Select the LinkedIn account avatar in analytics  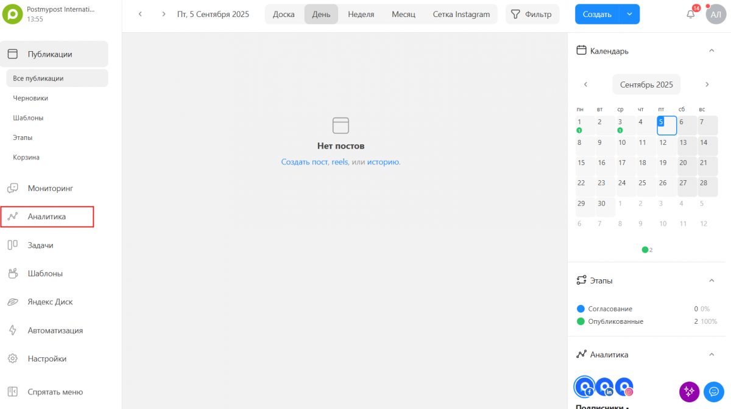click(604, 386)
